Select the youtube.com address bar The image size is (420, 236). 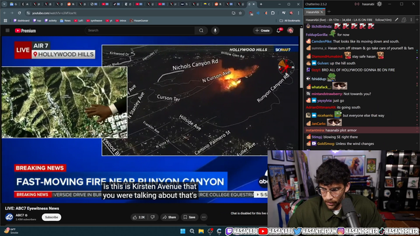pos(129,13)
